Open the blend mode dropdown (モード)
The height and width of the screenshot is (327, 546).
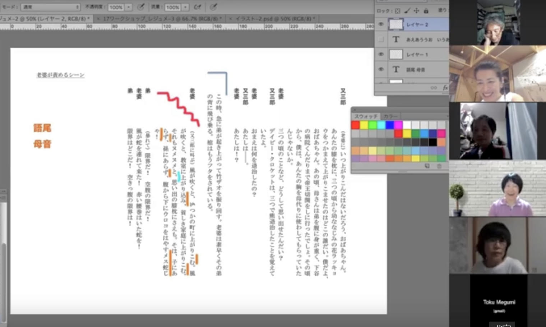click(x=50, y=7)
